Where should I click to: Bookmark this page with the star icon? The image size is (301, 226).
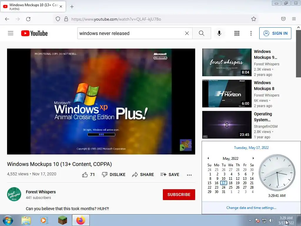254,19
